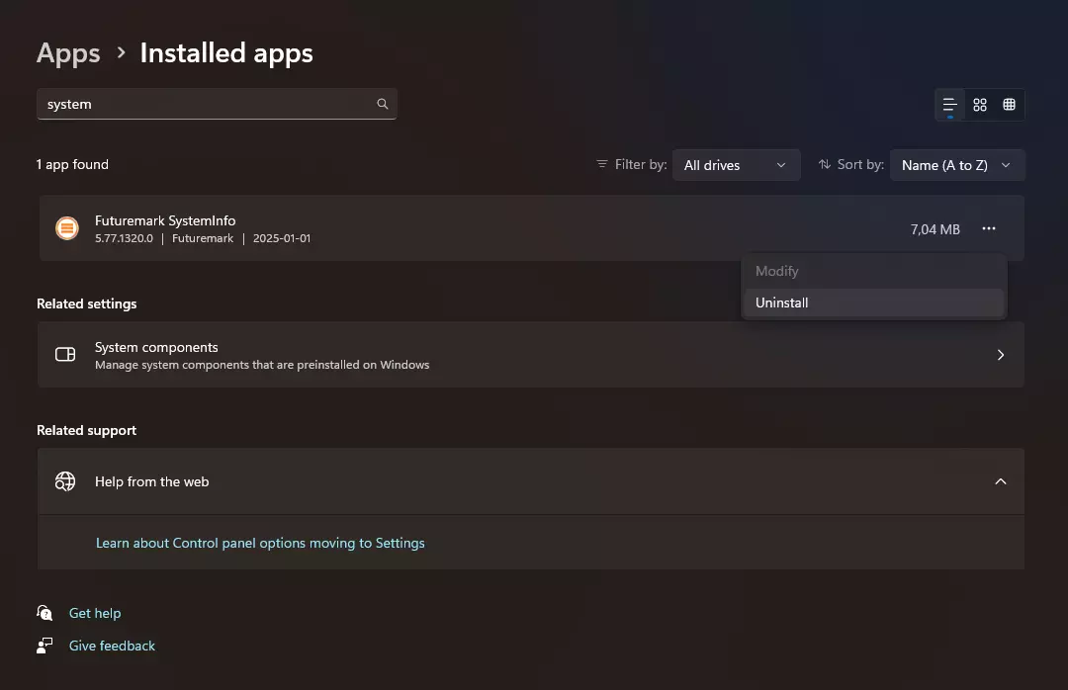Open the Sort by Name dropdown
The height and width of the screenshot is (690, 1068).
click(x=956, y=165)
